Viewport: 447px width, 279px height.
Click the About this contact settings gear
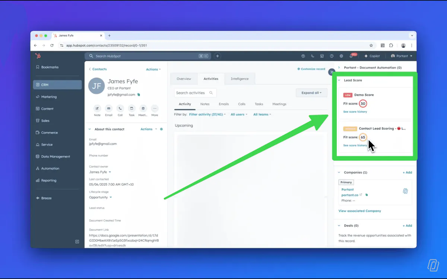(161, 129)
